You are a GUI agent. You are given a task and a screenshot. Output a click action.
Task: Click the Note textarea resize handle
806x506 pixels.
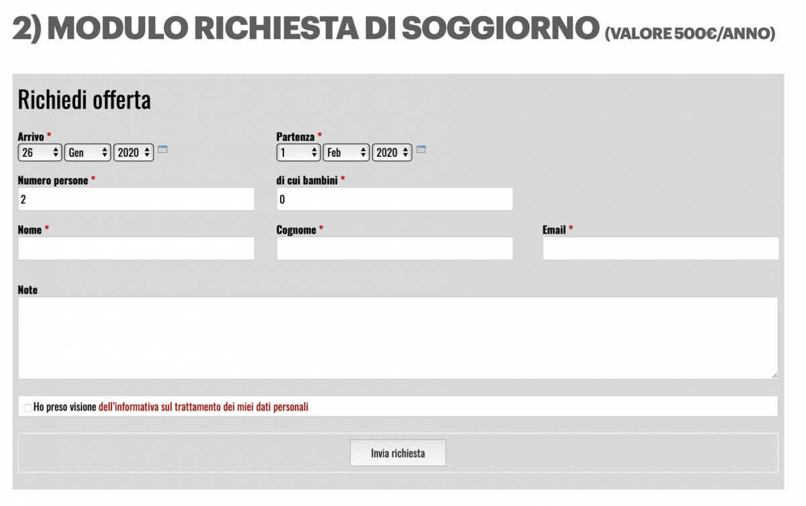pos(774,375)
